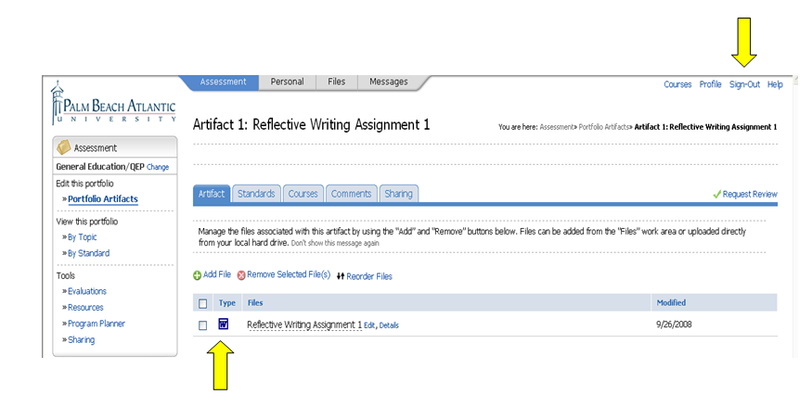Click the Change link beside General Education/QEP
The width and height of the screenshot is (812, 407).
pos(158,168)
